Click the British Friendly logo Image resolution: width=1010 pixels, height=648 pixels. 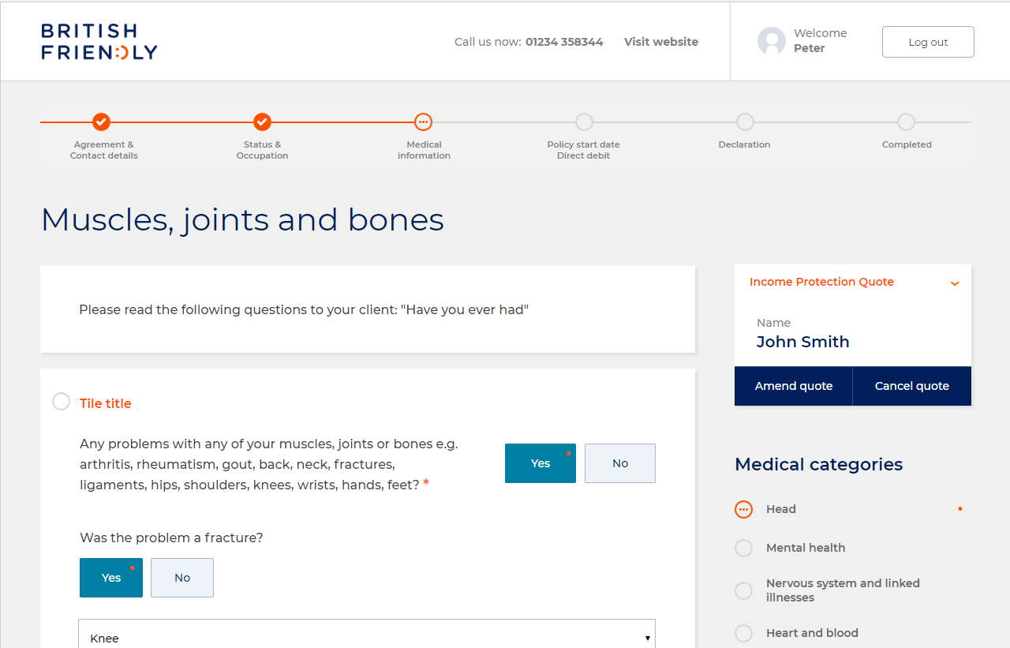(99, 42)
